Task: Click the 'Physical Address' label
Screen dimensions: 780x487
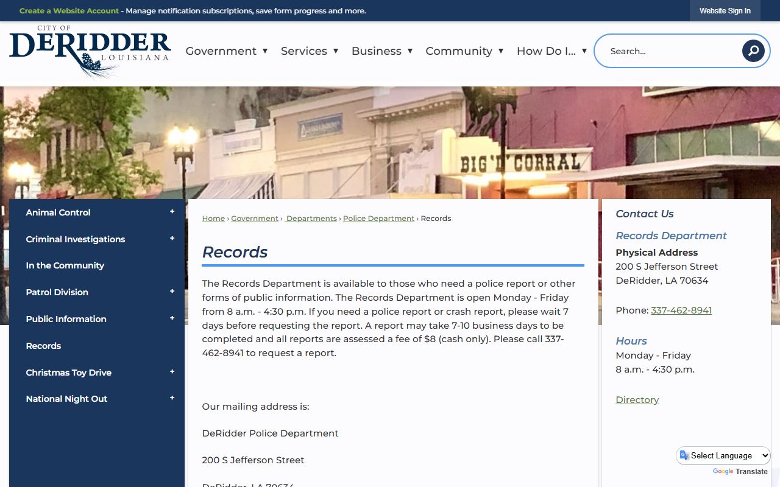Action: tap(657, 253)
